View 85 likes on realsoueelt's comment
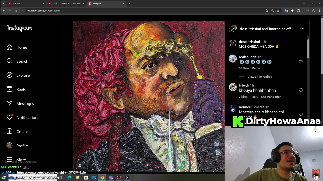The height and width of the screenshot is (181, 323). click(x=244, y=68)
